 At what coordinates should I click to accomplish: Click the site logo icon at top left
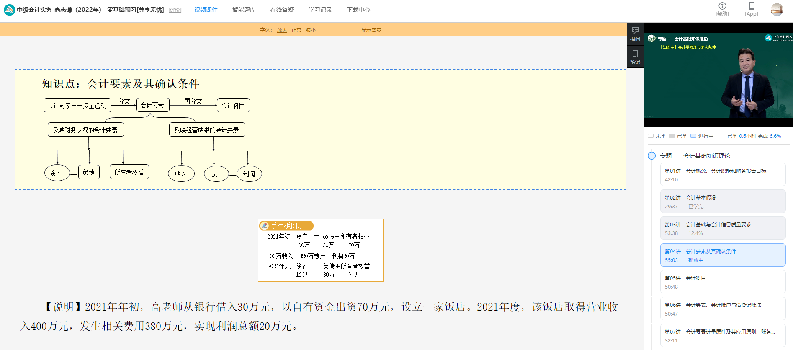tap(9, 10)
